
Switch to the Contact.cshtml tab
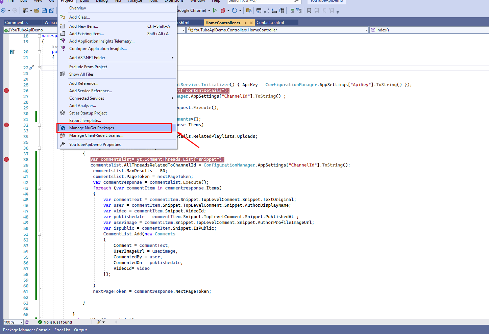[276, 23]
